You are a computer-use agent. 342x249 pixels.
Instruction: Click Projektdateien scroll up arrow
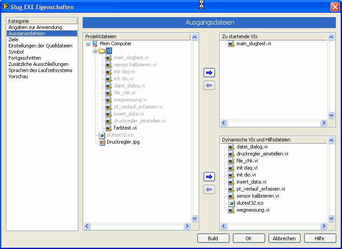click(x=195, y=37)
